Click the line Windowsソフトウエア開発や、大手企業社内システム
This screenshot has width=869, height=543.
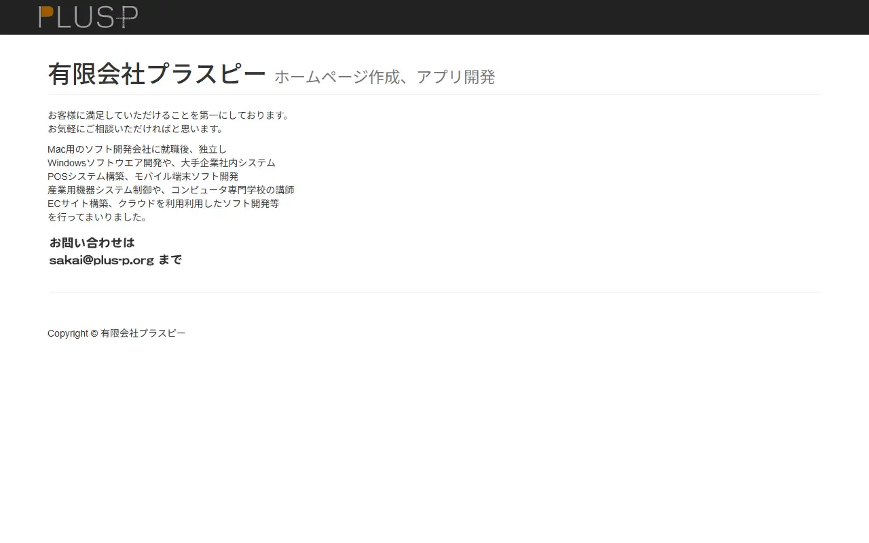pyautogui.click(x=162, y=163)
